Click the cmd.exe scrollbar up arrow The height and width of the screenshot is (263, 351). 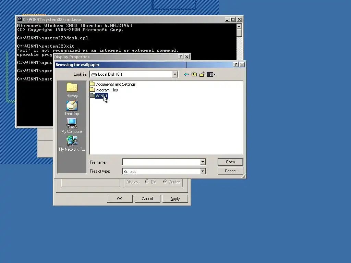click(x=239, y=26)
